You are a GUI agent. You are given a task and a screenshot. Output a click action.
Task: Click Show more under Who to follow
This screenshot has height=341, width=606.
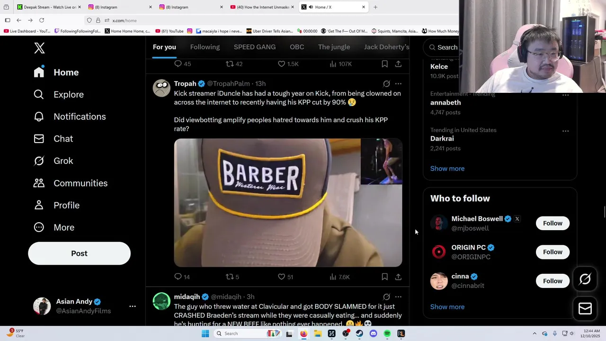(x=447, y=307)
